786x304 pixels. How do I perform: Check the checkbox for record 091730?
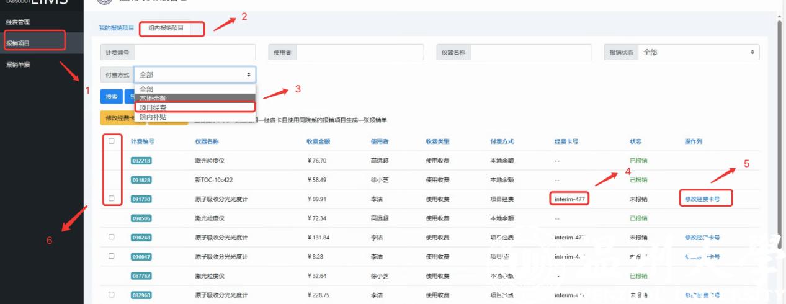tap(112, 199)
